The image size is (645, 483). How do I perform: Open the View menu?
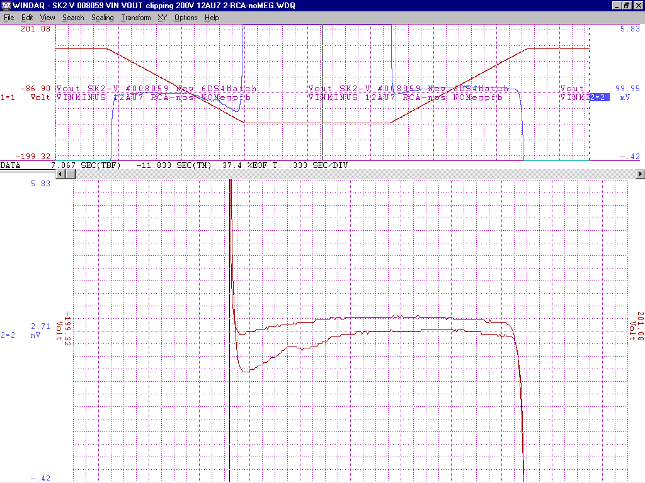(x=48, y=18)
